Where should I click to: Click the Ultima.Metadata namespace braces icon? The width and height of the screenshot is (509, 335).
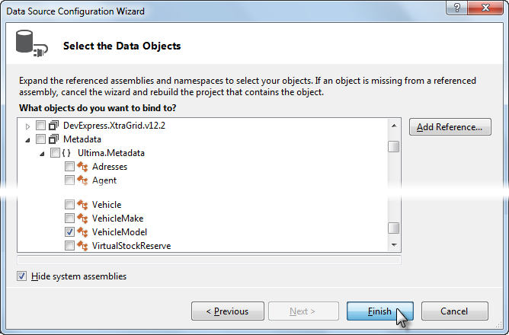point(66,153)
